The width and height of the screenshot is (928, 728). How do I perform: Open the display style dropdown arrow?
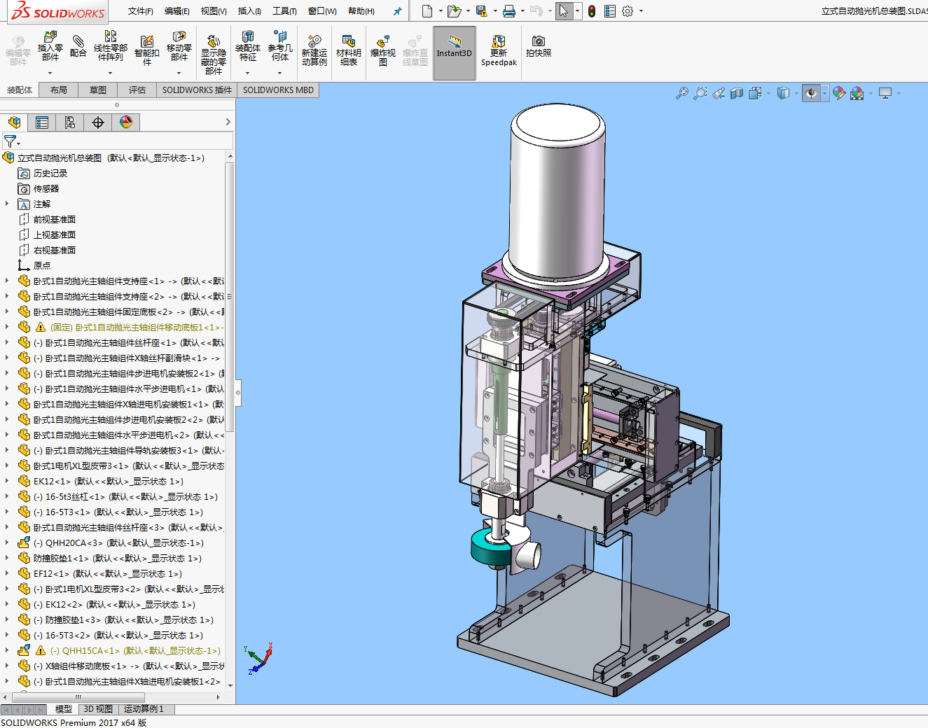[x=796, y=93]
